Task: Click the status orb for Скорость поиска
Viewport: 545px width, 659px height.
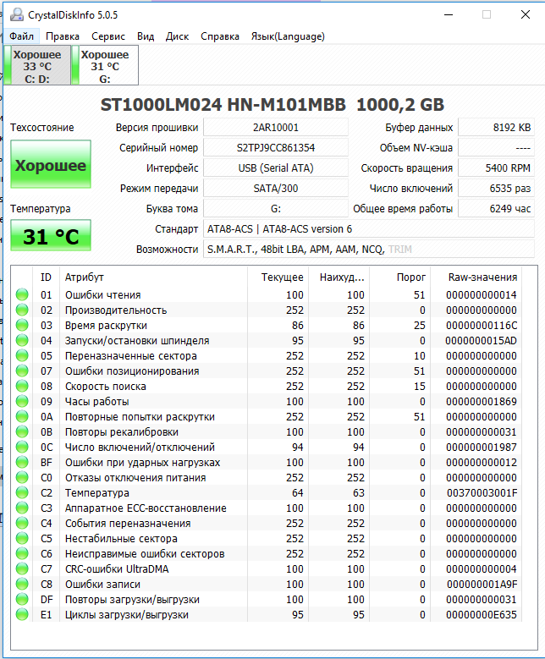Action: (22, 386)
